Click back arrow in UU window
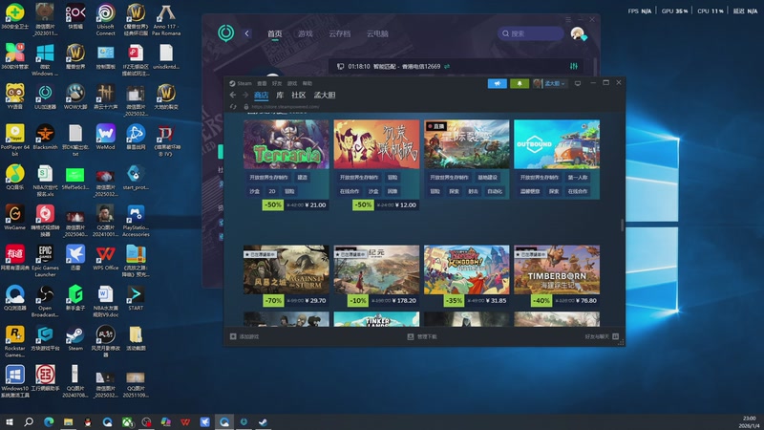 tap(246, 33)
